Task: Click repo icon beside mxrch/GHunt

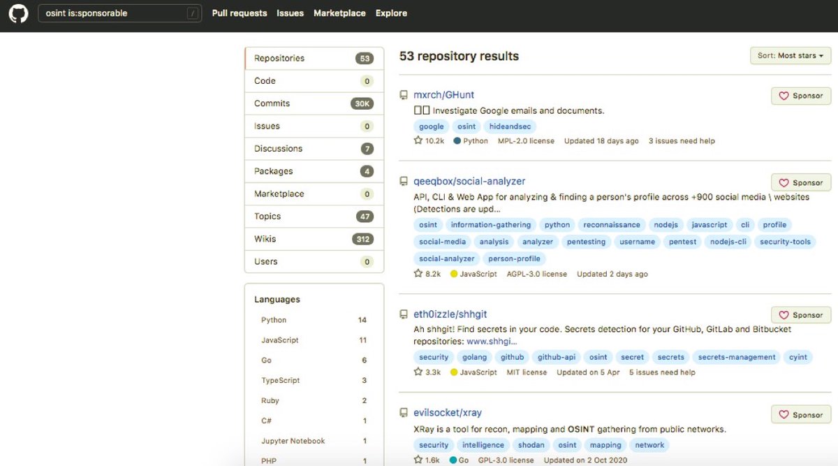Action: pyautogui.click(x=404, y=95)
